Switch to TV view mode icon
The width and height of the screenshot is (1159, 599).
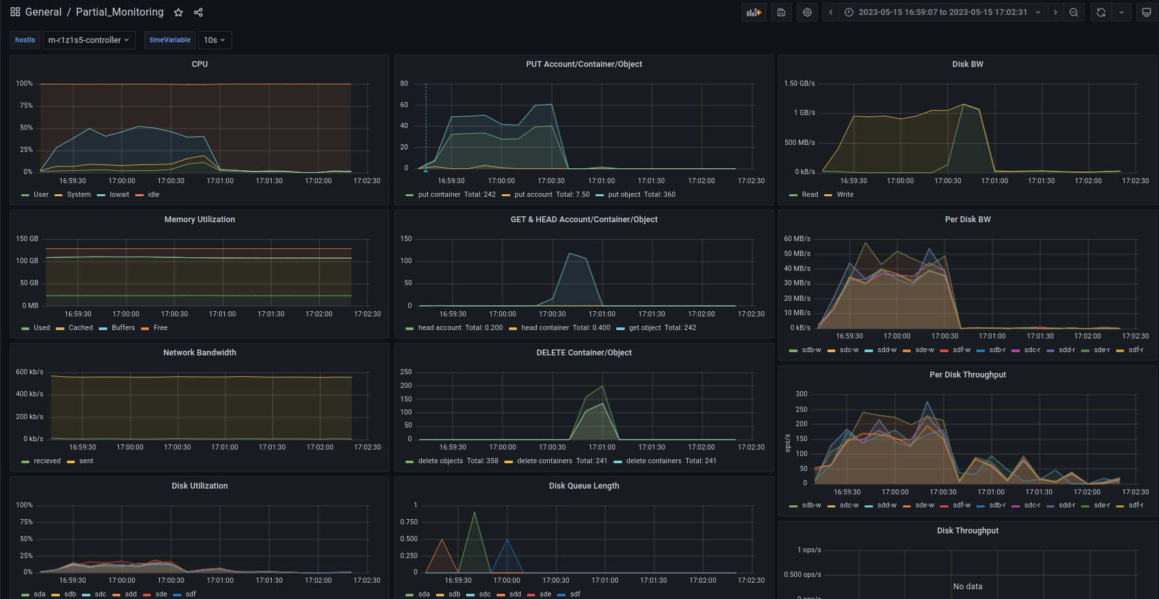[1147, 12]
